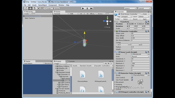Toggle Mouse Look script checkbox
Screen dimensions: 175x98
point(119,52)
